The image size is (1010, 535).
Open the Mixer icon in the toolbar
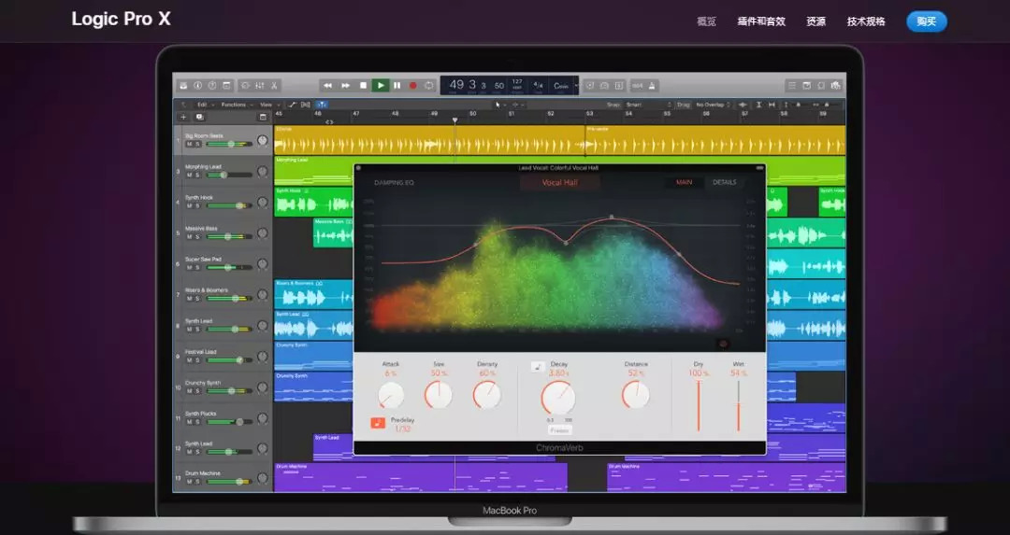point(259,85)
